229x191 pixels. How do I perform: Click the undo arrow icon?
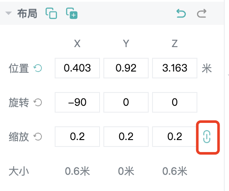pos(181,13)
